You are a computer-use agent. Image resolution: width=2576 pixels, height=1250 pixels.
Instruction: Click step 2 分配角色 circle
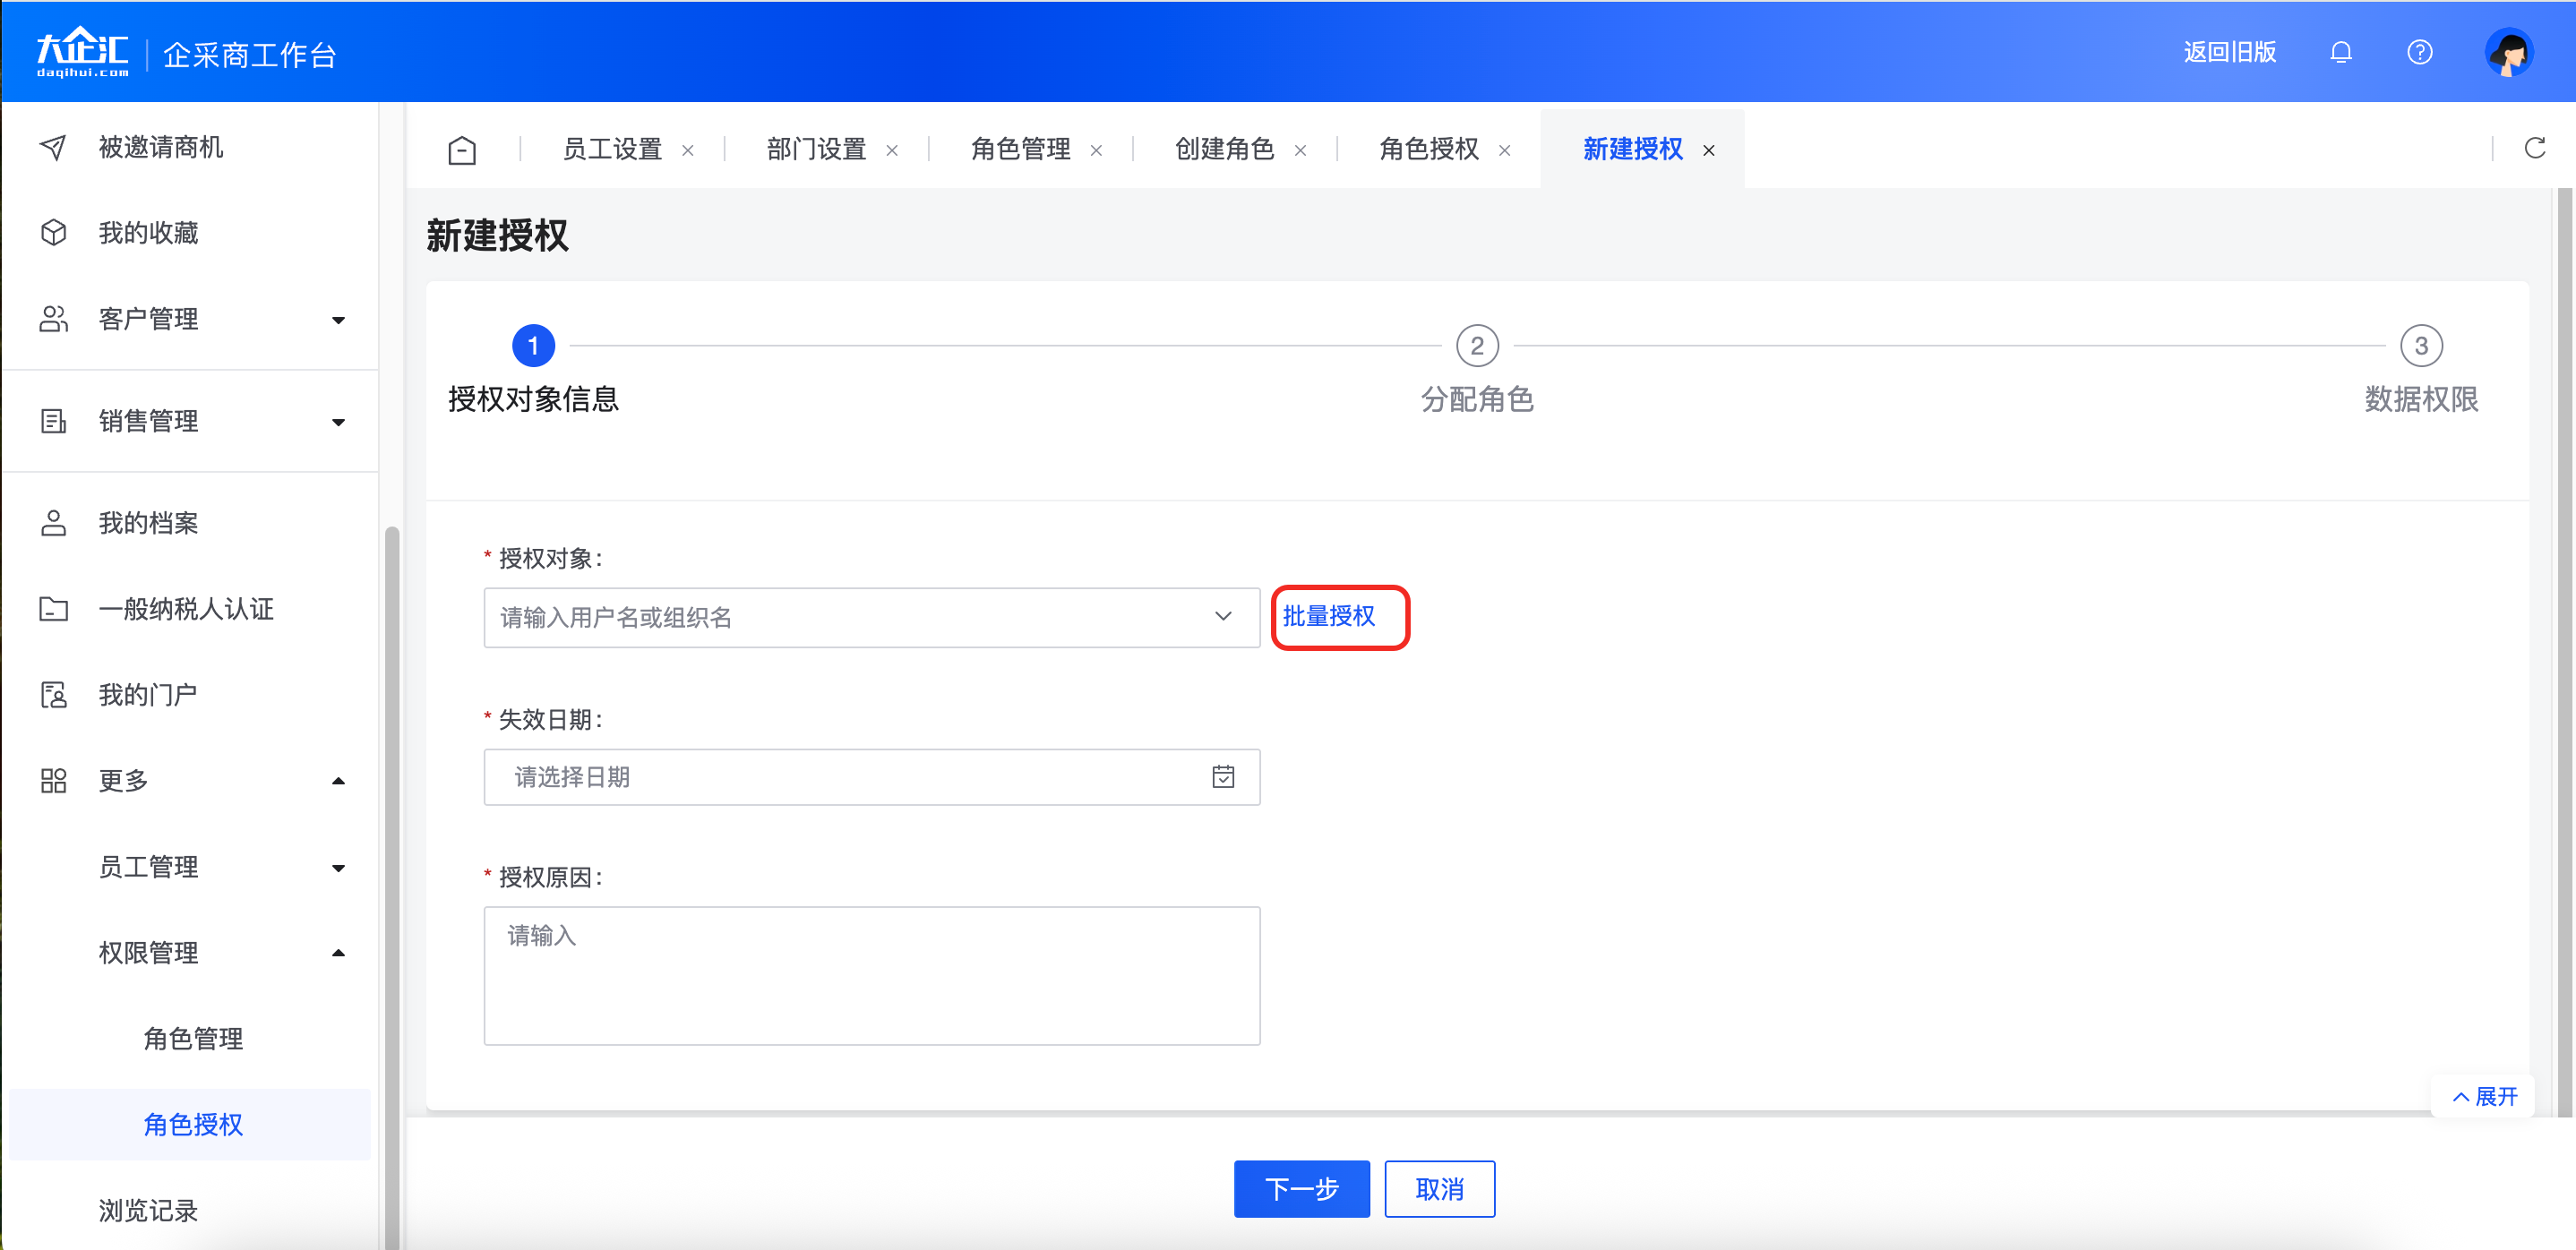coord(1476,346)
